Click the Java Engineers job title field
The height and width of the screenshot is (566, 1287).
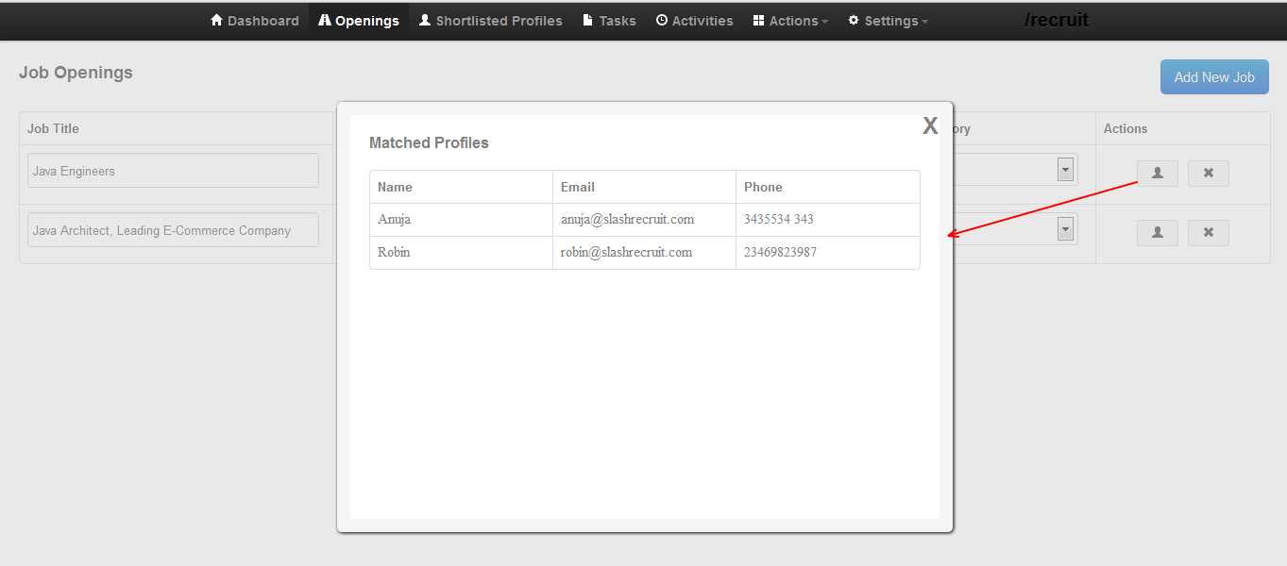click(173, 171)
